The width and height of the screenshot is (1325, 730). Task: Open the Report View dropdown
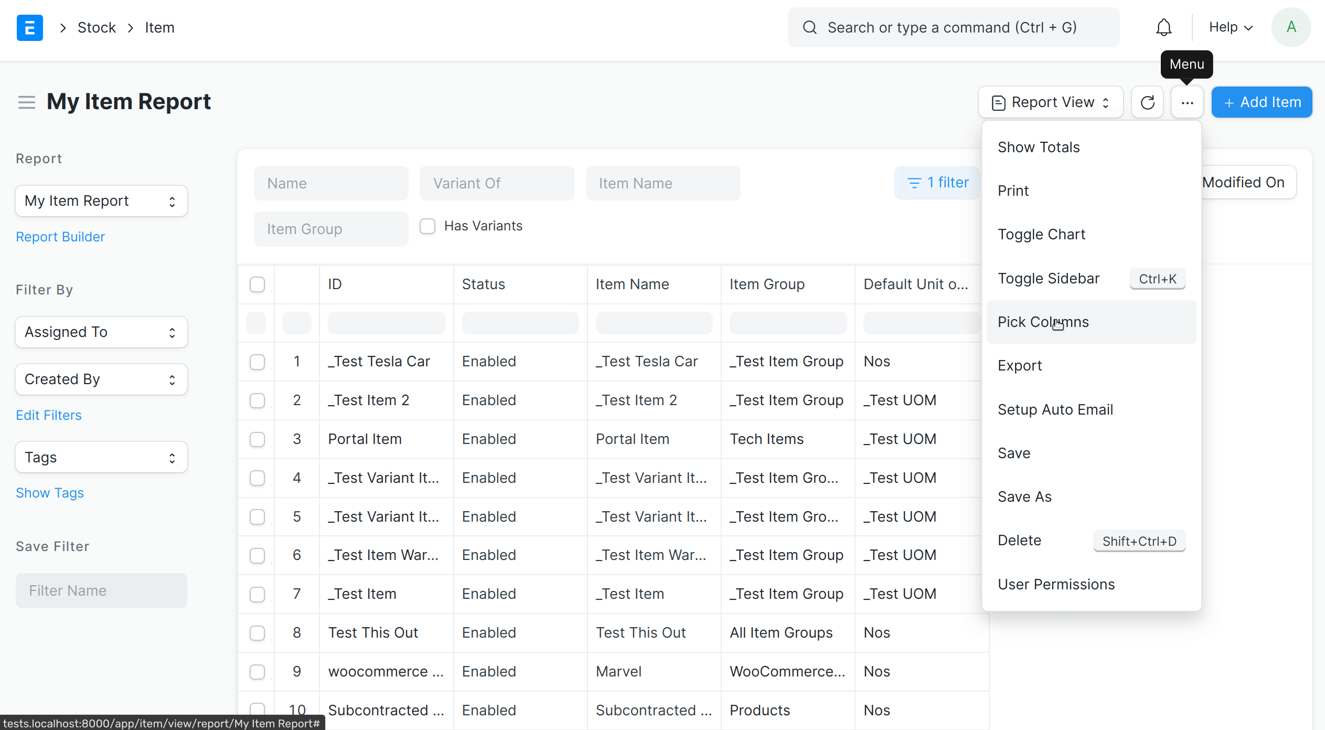(1050, 102)
